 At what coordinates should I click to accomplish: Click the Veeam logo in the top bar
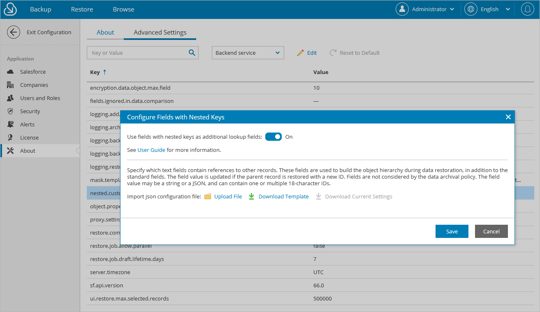click(10, 9)
